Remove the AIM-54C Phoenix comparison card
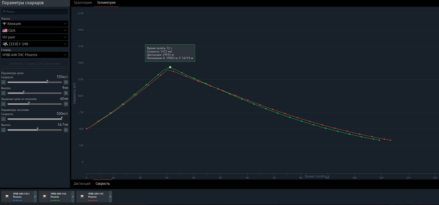 (110, 197)
